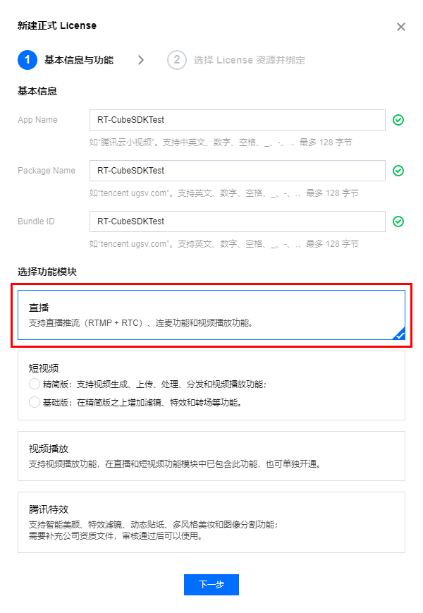Go to 基本信息与功能 step label
423x613 pixels.
pyautogui.click(x=79, y=60)
